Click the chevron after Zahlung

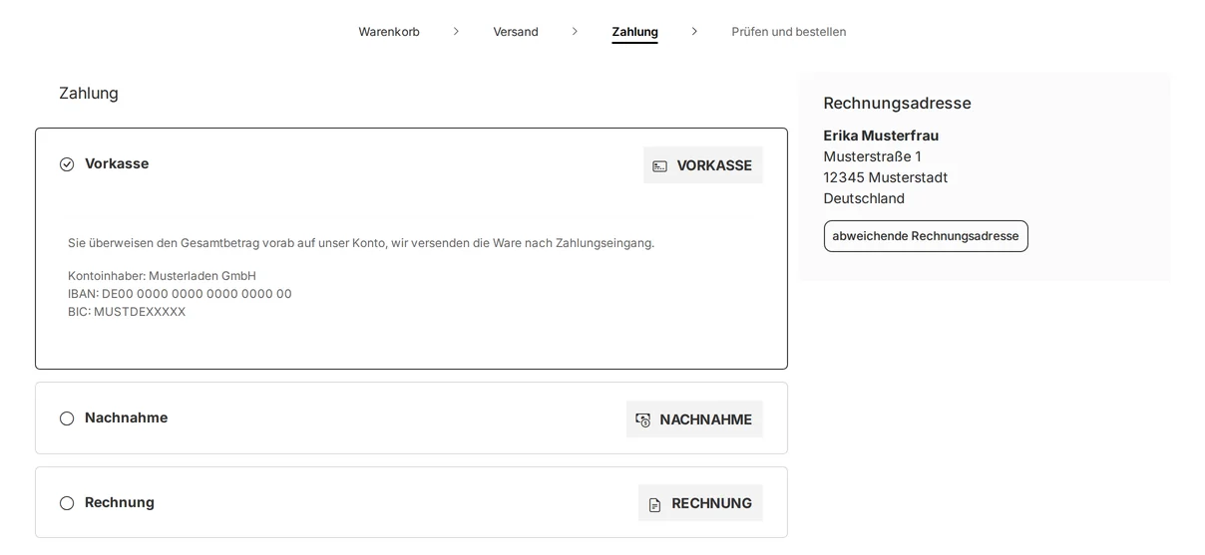click(694, 32)
